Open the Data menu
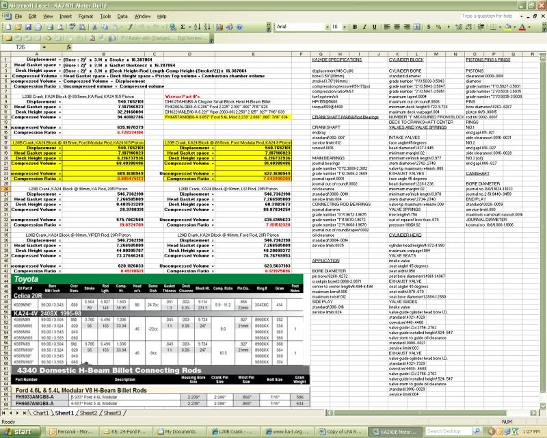This screenshot has height=438, width=547. 122,16
